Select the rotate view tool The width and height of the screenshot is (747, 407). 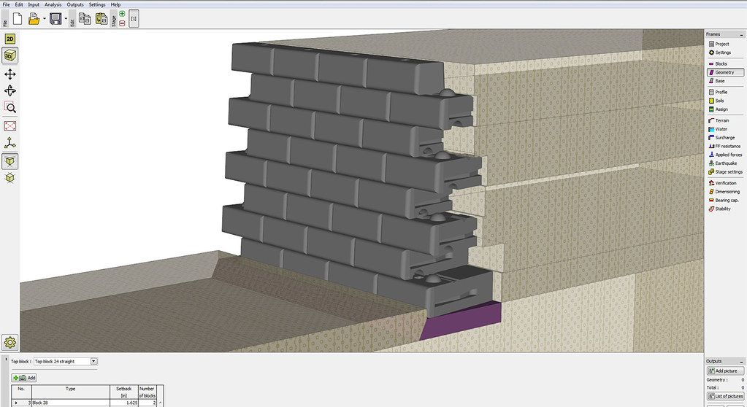point(9,90)
